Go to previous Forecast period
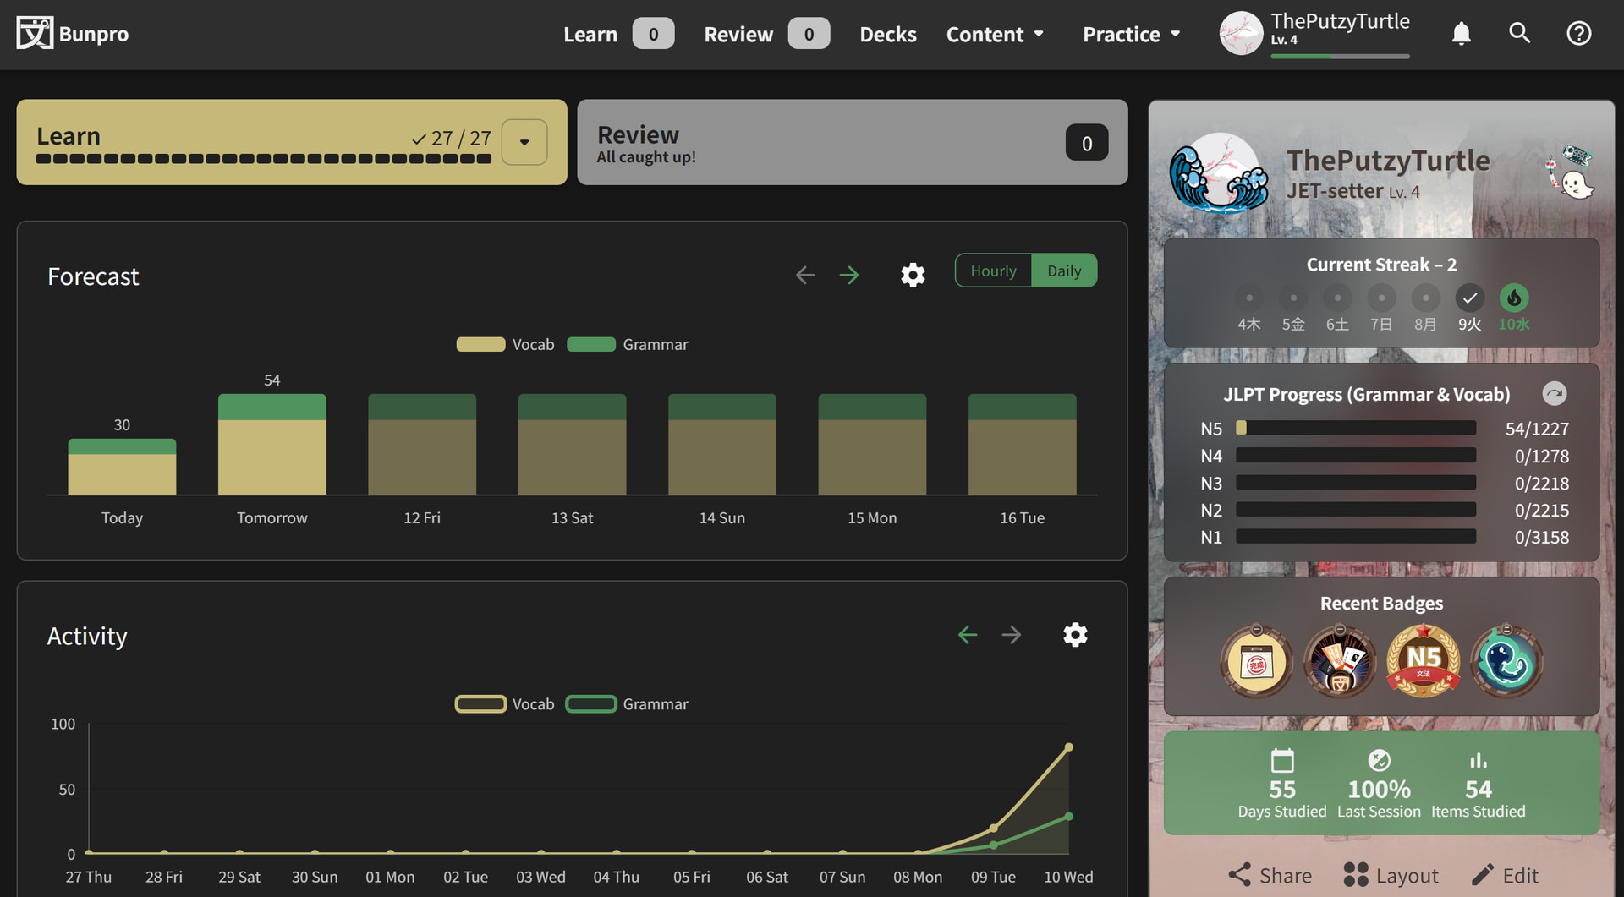1624x897 pixels. pyautogui.click(x=805, y=275)
